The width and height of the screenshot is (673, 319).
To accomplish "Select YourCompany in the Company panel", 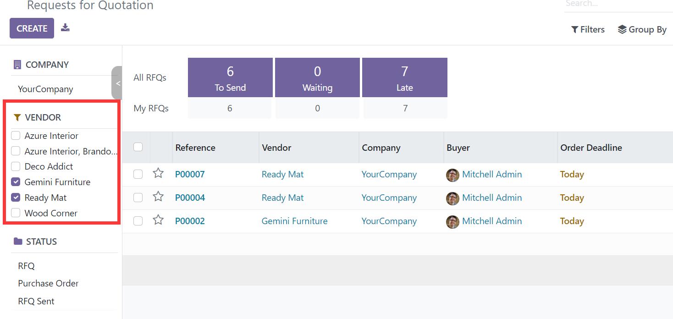I will [45, 89].
